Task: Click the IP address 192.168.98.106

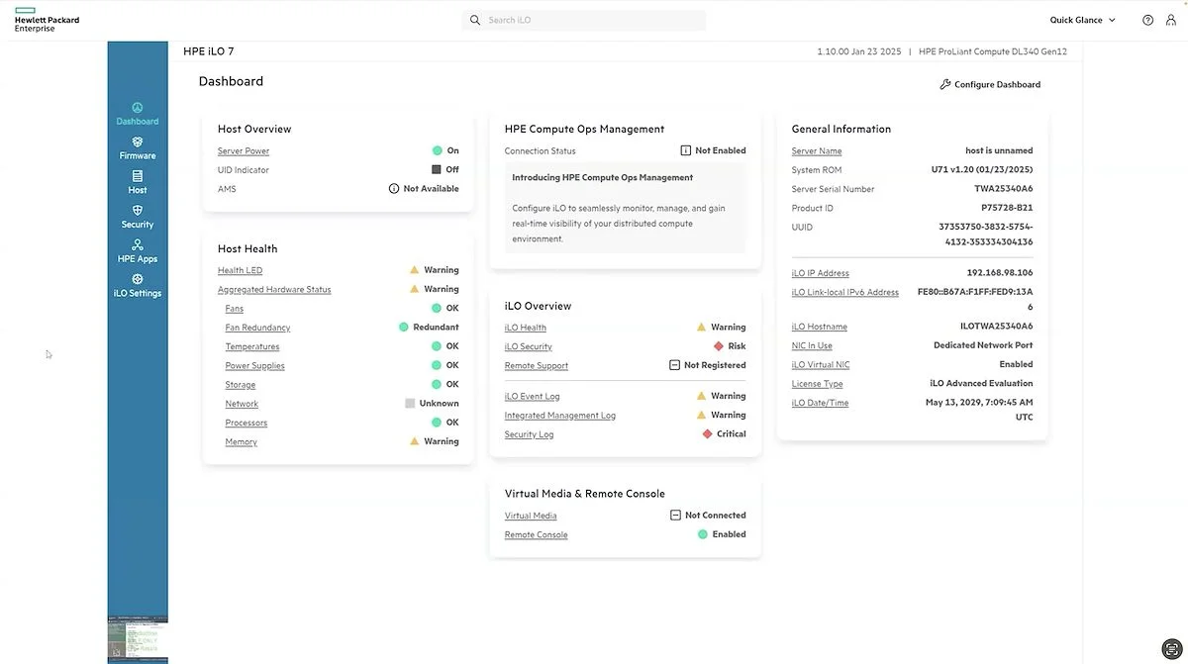Action: pyautogui.click(x=1000, y=272)
